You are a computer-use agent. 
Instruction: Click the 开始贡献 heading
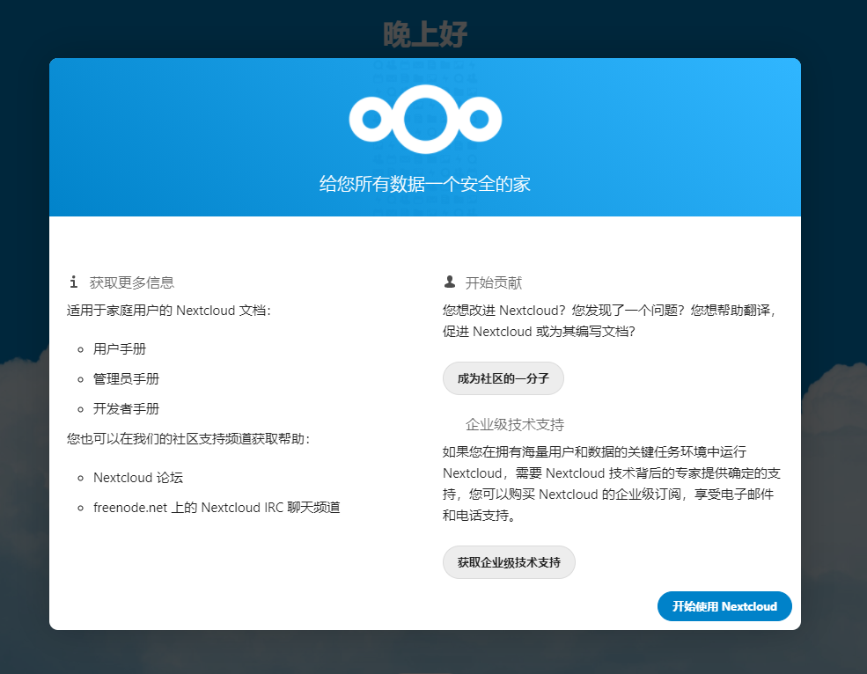click(493, 282)
